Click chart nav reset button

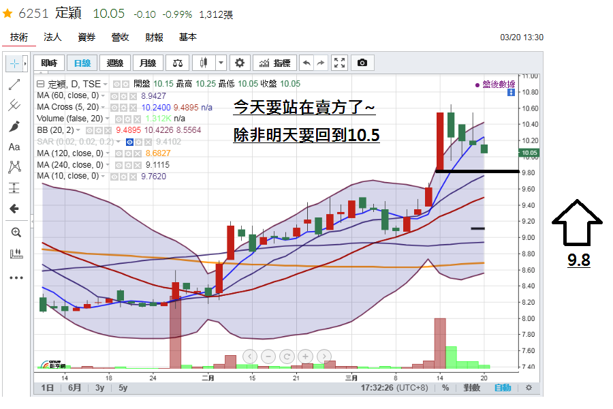pyautogui.click(x=287, y=357)
